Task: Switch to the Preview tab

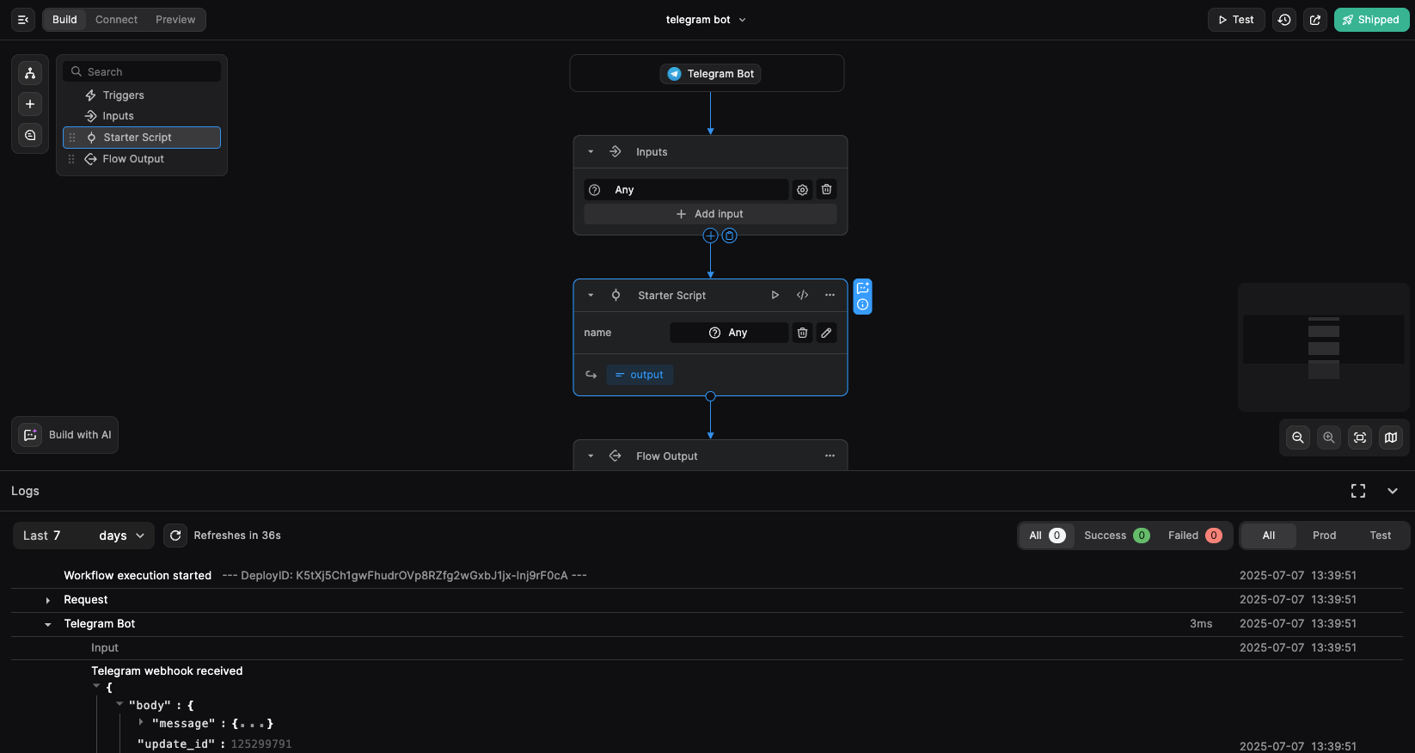Action: pyautogui.click(x=175, y=20)
